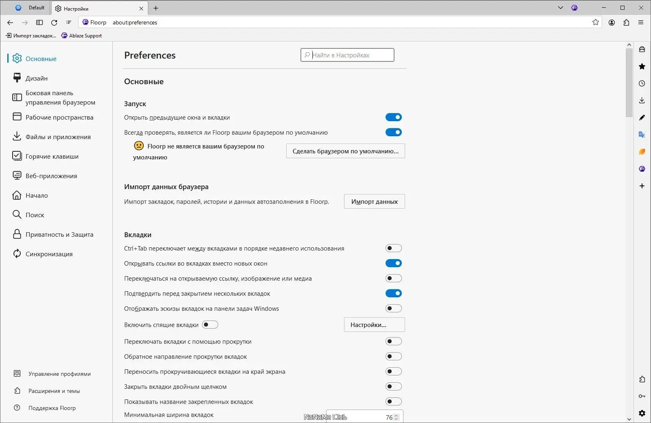651x423 pixels.
Task: Click the Default workspace icon in tab bar
Action: point(18,8)
